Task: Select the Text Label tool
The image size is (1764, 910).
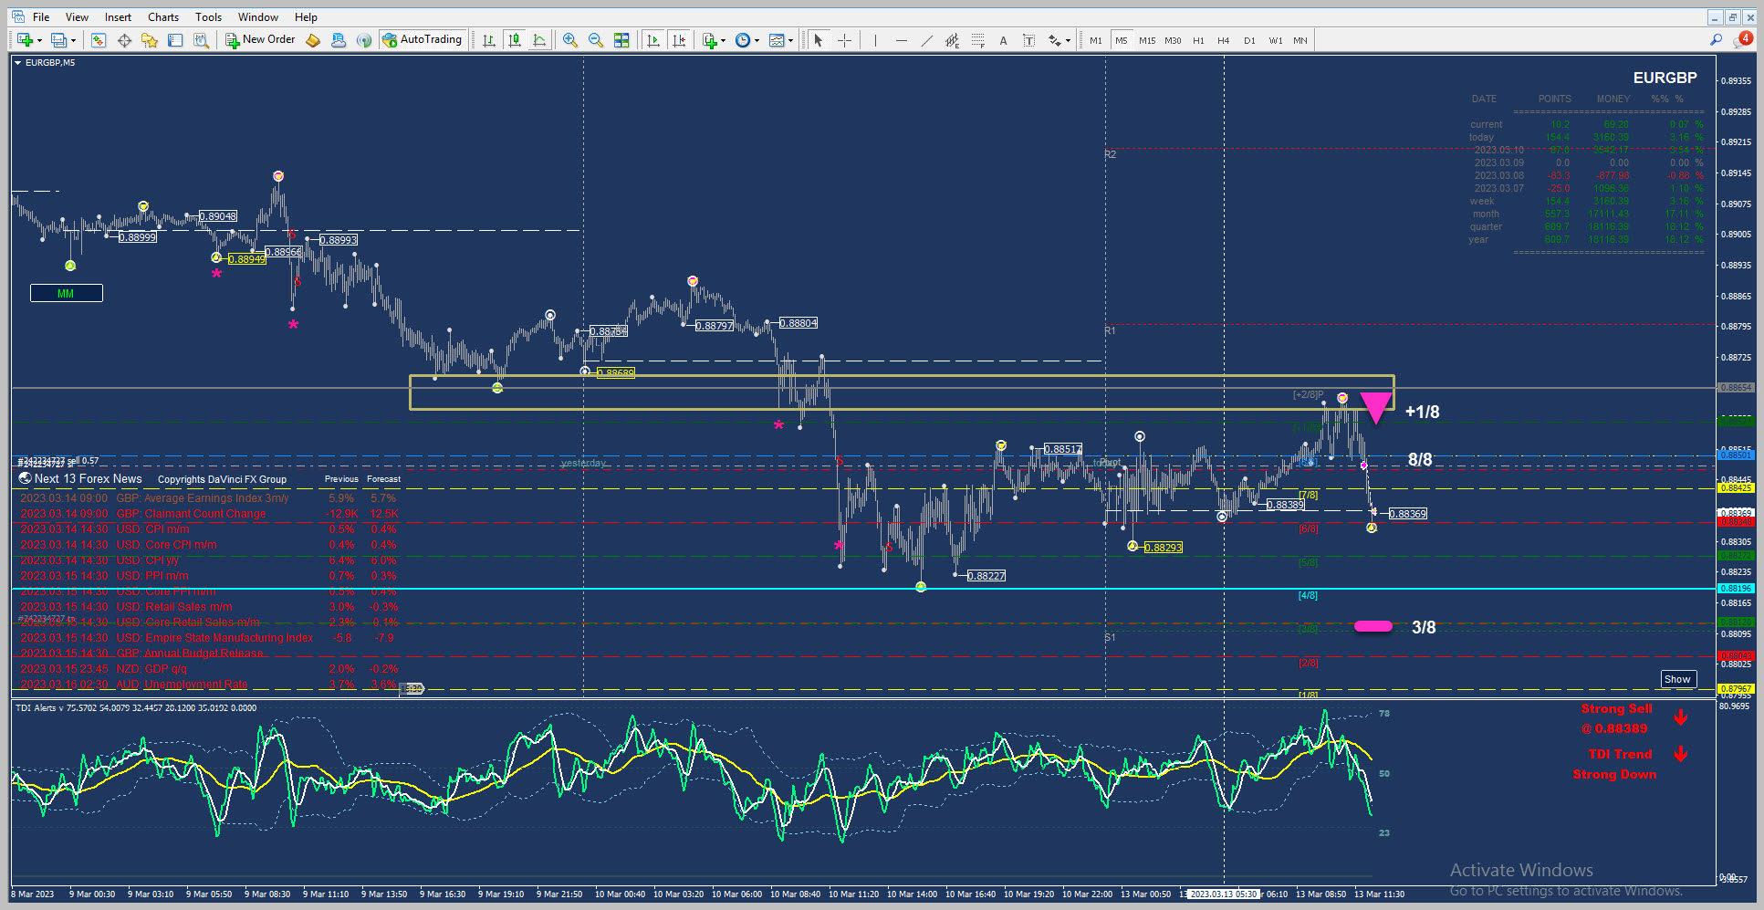Action: [1028, 40]
